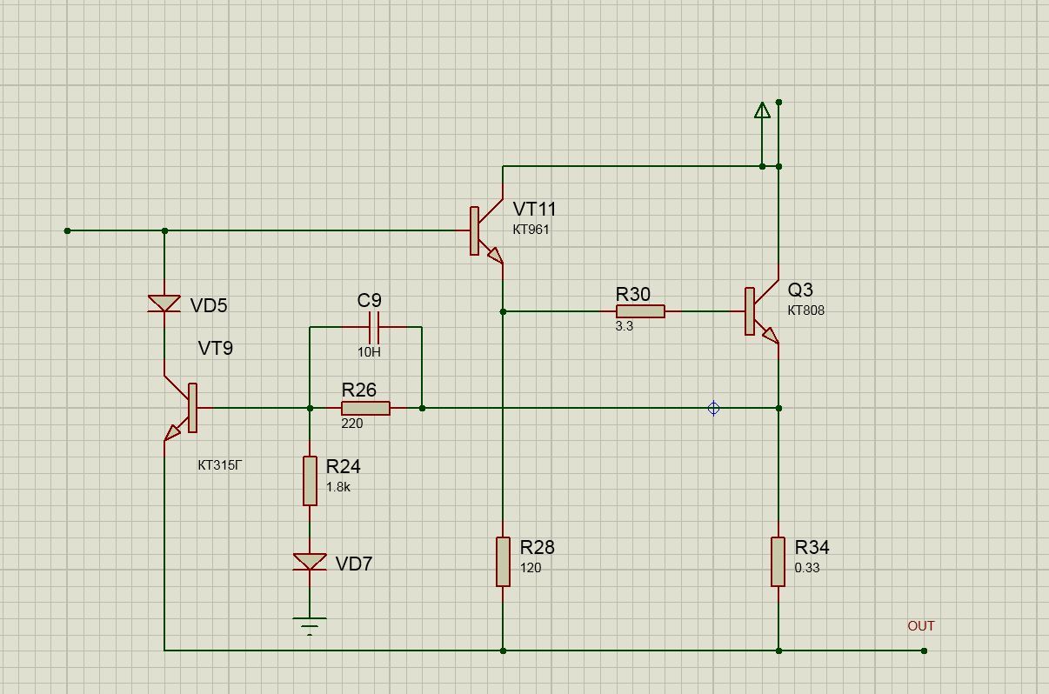This screenshot has height=694, width=1049.
Task: Click the VD5 diode symbol
Action: click(164, 304)
